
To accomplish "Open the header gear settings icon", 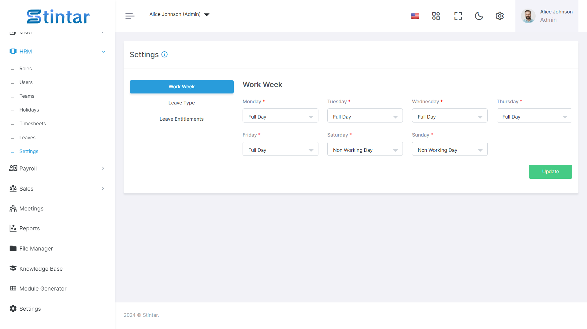I will tap(500, 16).
